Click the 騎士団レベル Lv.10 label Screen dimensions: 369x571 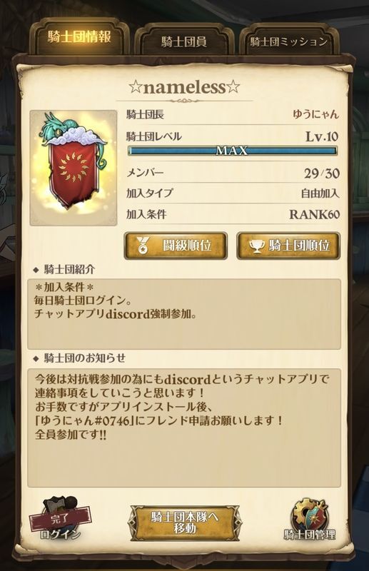coord(322,136)
